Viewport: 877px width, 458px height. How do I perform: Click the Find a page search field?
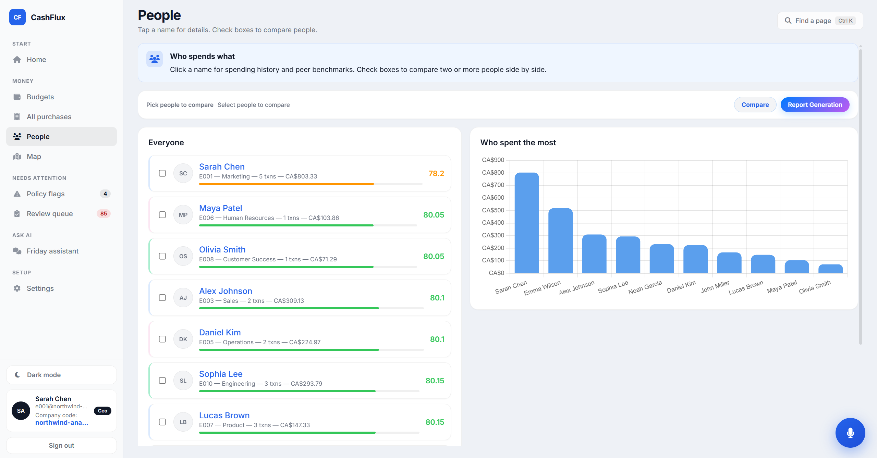[820, 21]
